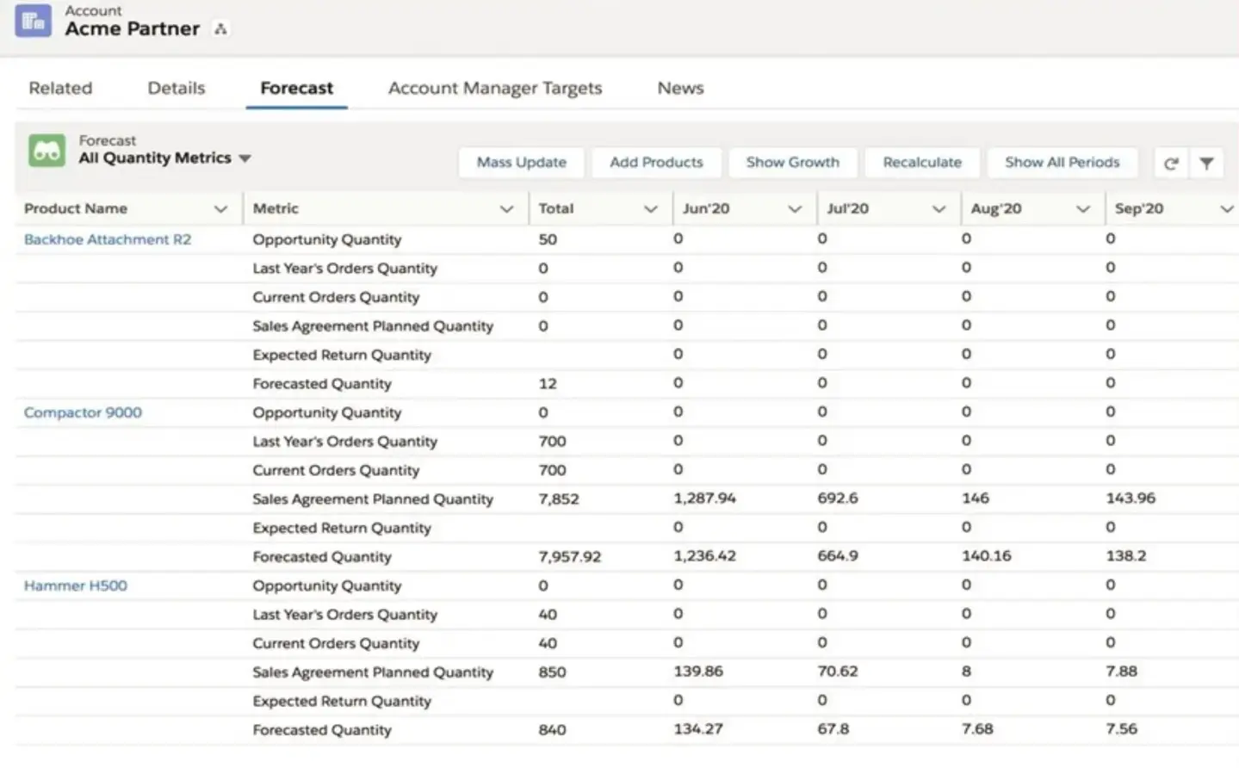Click Hammer H500 Expected Return Quantity metric
This screenshot has height=768, width=1239.
342,702
